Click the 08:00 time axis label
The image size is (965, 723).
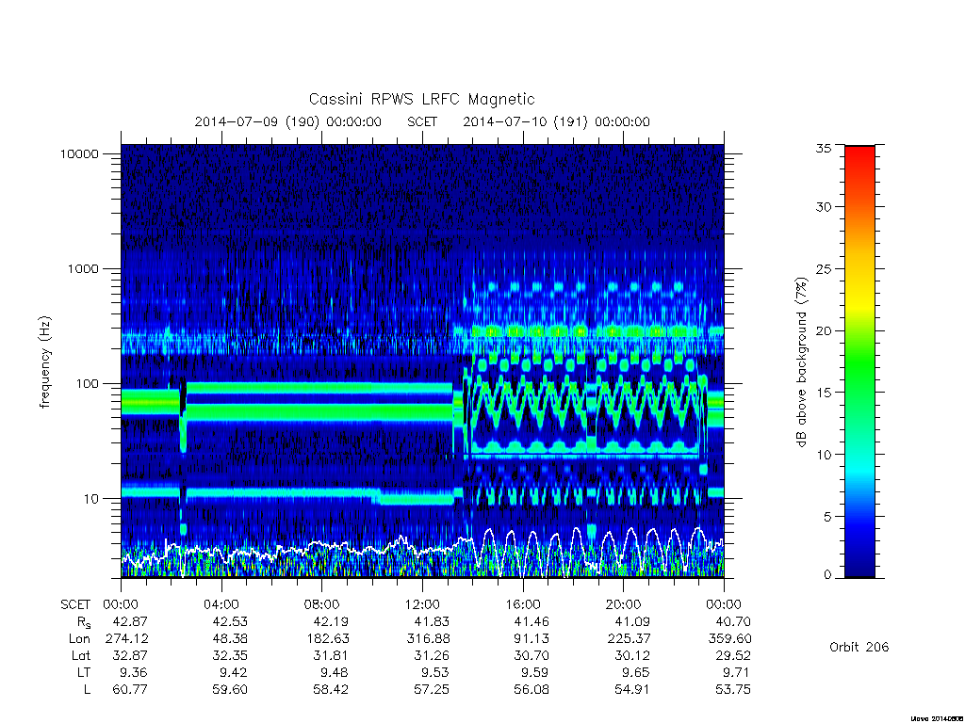[x=322, y=604]
